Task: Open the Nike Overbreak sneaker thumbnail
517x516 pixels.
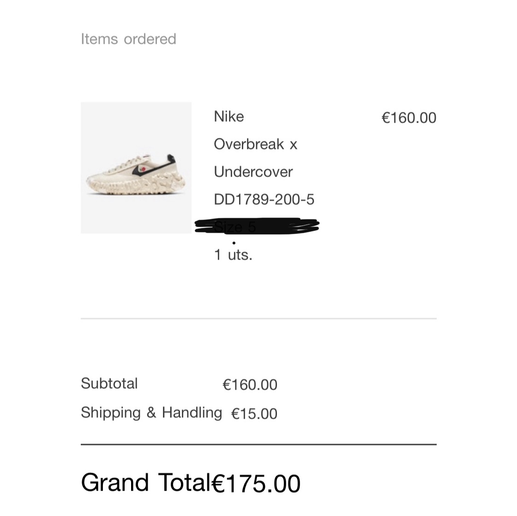Action: [136, 167]
